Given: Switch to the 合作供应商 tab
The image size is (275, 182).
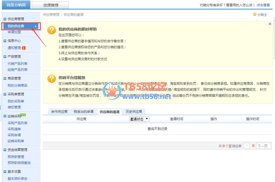Looking at the screenshot, I should (x=59, y=112).
